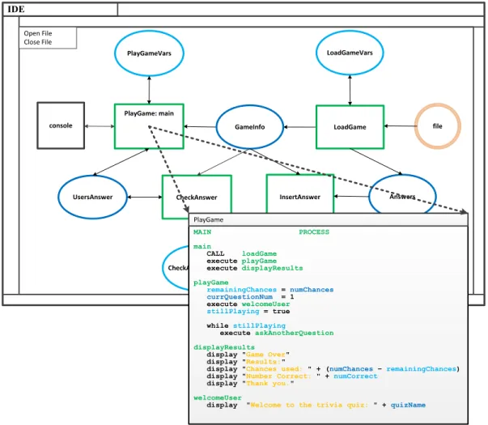Click askAnotherQuestion in code
The width and height of the screenshot is (488, 425).
point(294,333)
